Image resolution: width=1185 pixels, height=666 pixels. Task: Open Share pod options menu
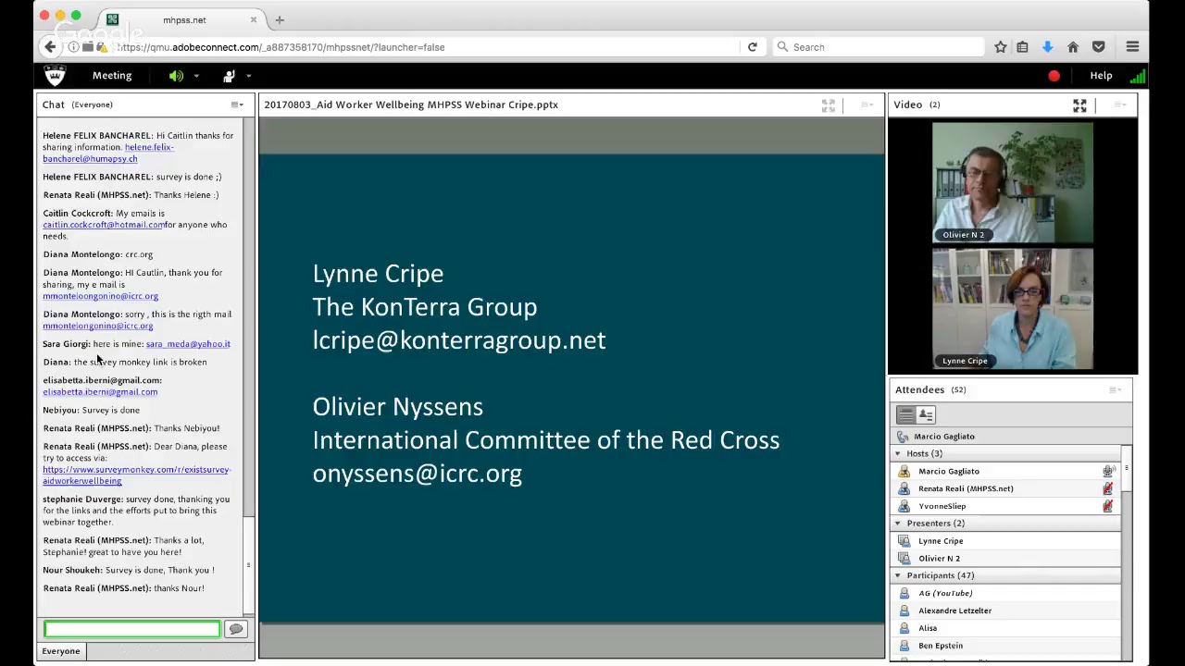pyautogui.click(x=867, y=105)
